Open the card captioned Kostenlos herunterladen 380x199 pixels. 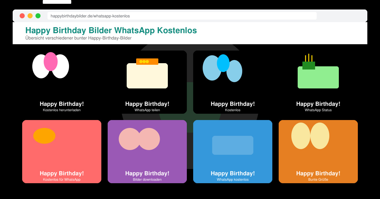(x=62, y=82)
